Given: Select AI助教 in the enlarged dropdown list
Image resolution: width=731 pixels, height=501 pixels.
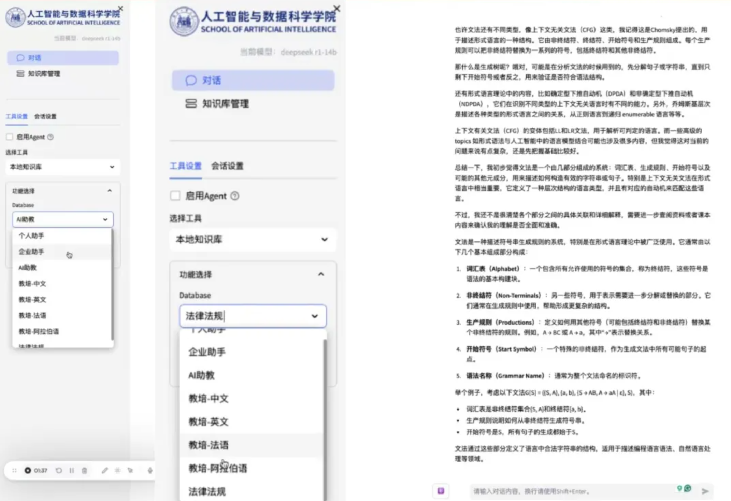Looking at the screenshot, I should point(252,375).
